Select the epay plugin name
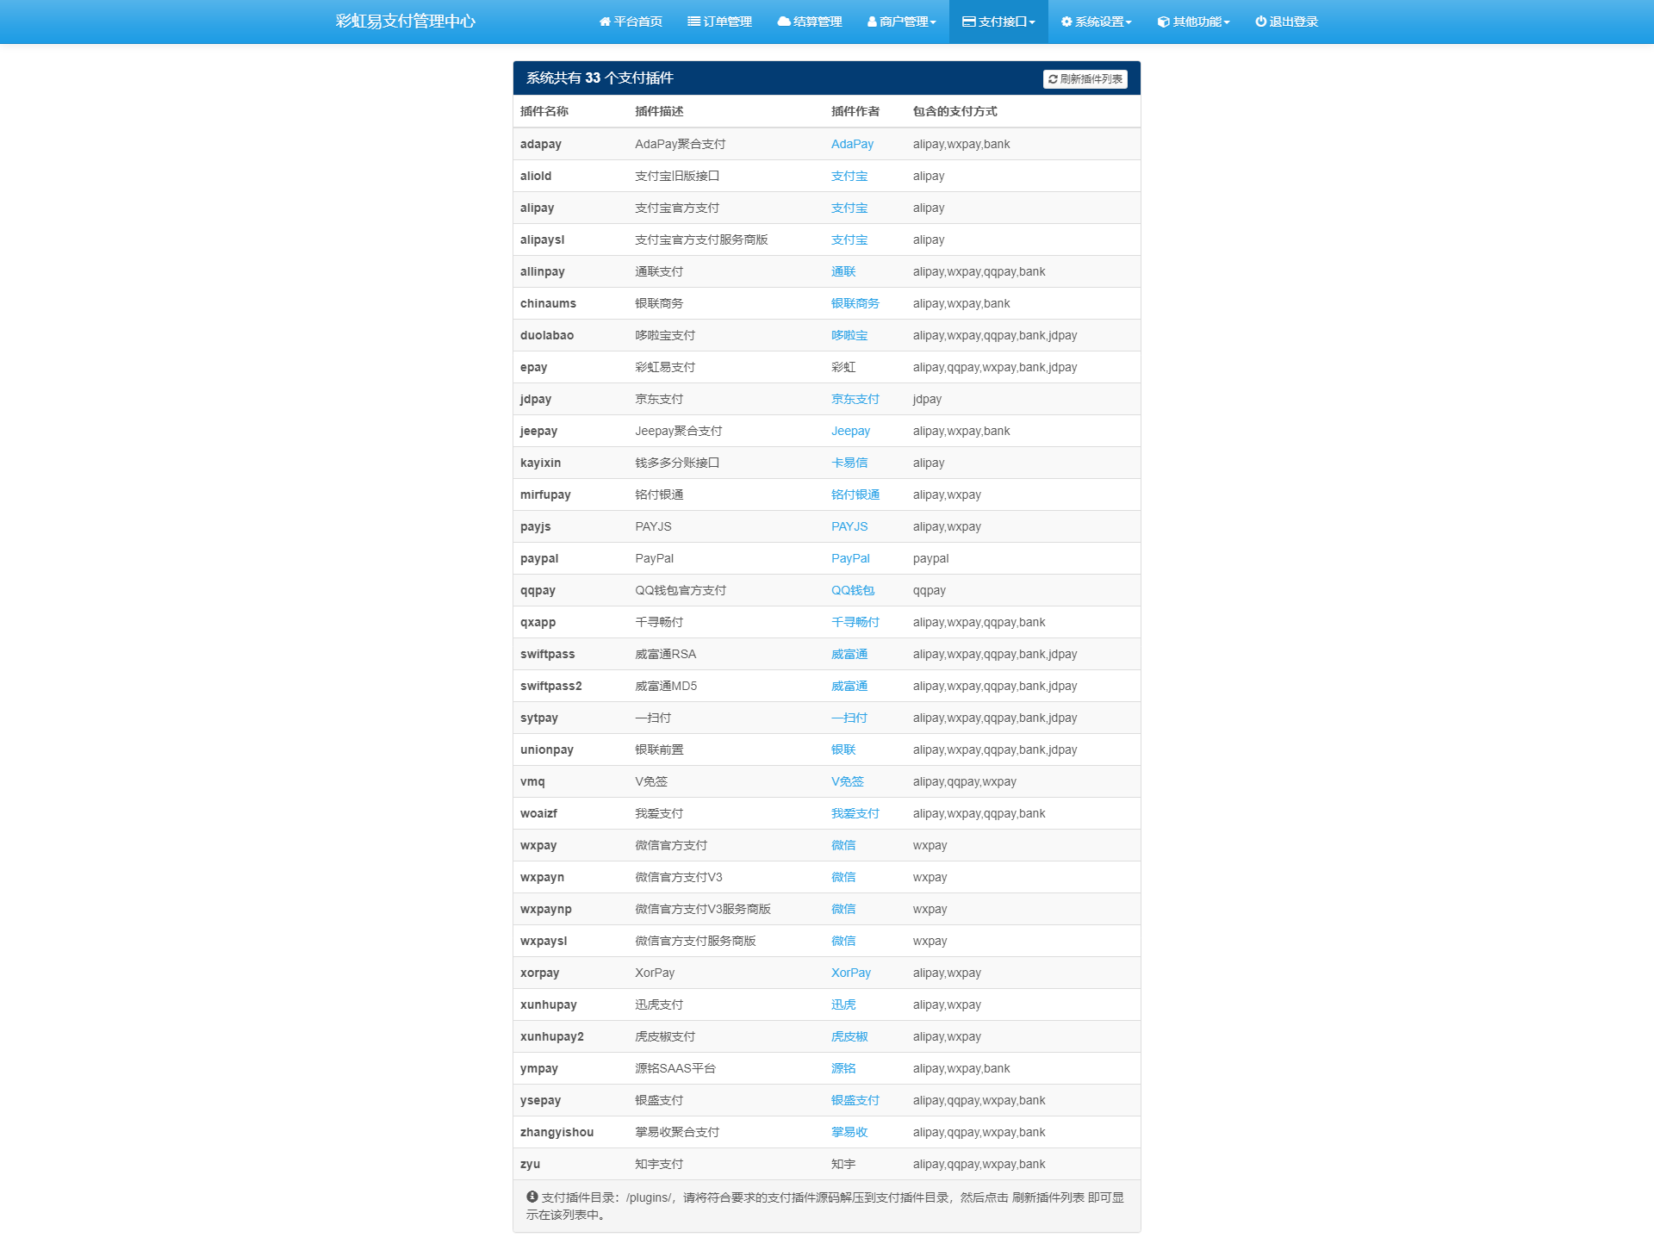1654x1250 pixels. tap(533, 367)
